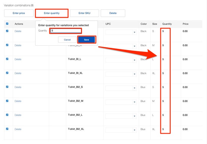The height and width of the screenshot is (144, 207).
Task: Uncheck the T-shirt_Bl_L row checkbox
Action: tap(7, 59)
